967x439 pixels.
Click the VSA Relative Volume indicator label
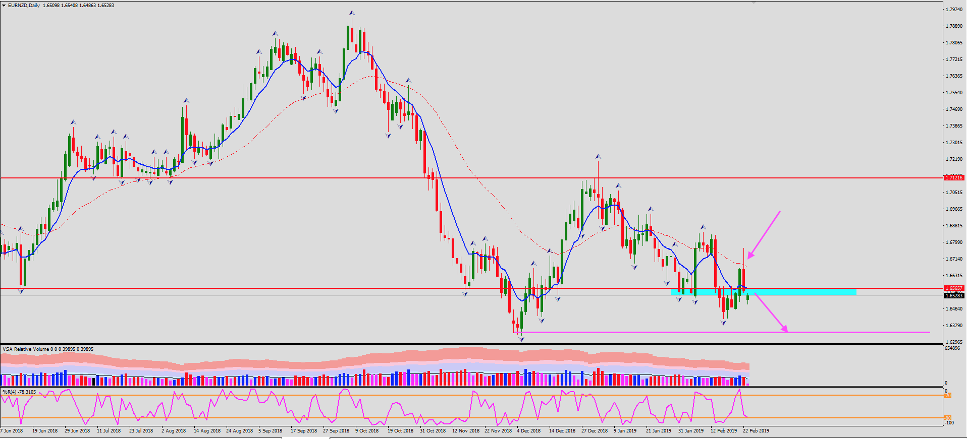pyautogui.click(x=48, y=349)
